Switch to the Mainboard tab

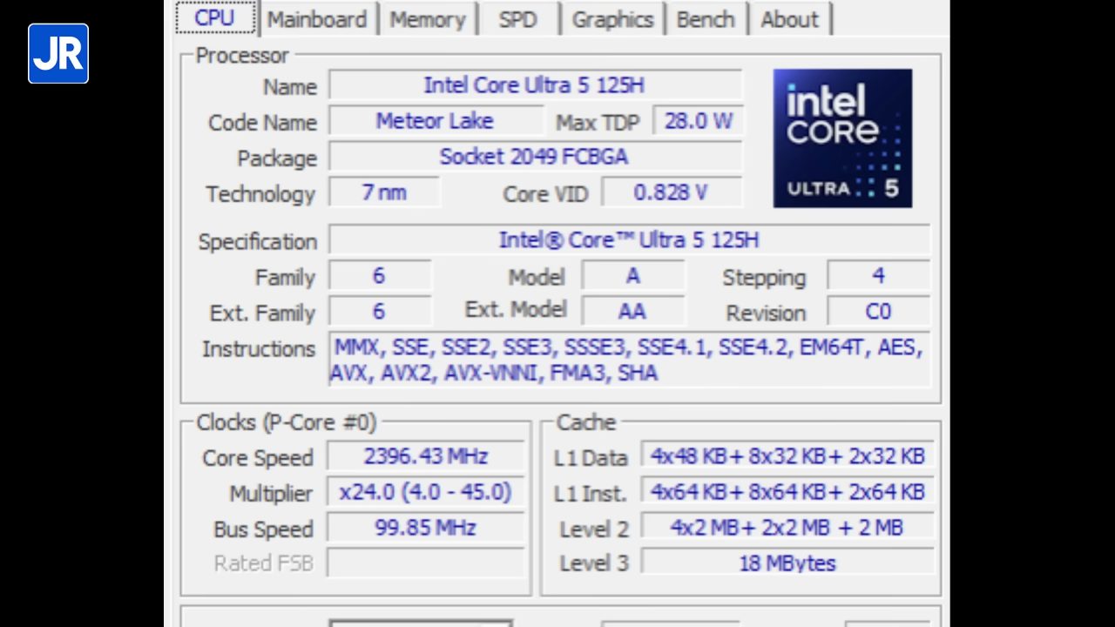click(x=316, y=19)
